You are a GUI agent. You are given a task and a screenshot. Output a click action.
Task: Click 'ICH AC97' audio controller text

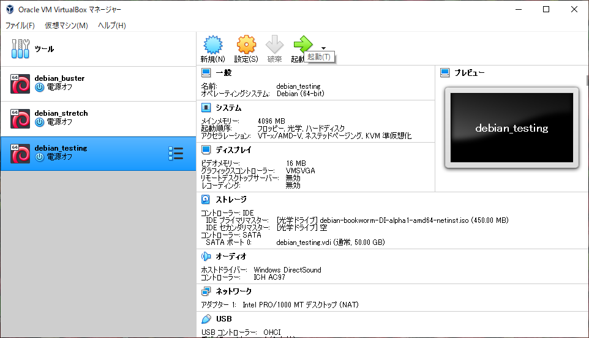click(x=269, y=277)
